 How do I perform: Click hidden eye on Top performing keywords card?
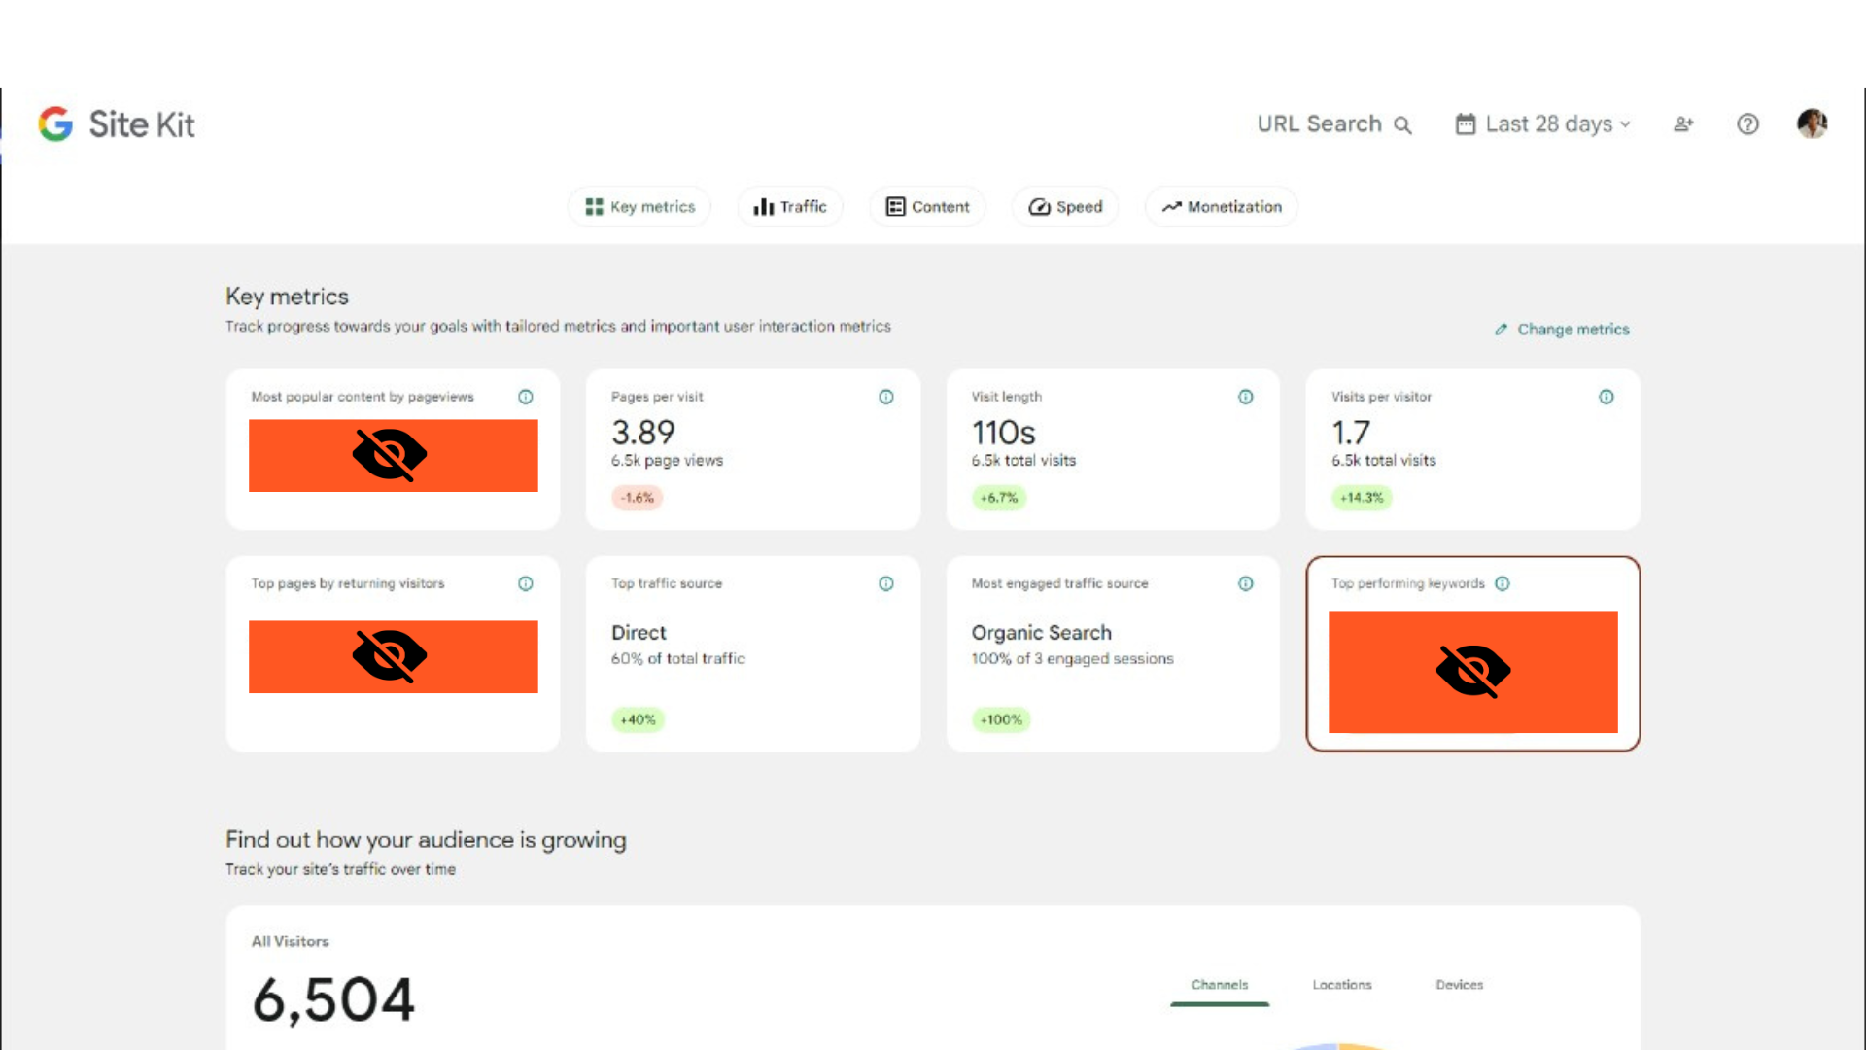(1472, 671)
